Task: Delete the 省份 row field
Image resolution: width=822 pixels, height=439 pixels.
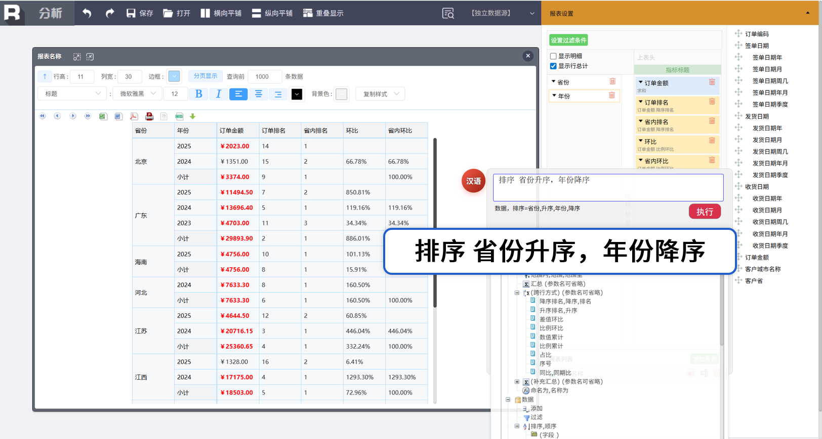Action: click(612, 82)
